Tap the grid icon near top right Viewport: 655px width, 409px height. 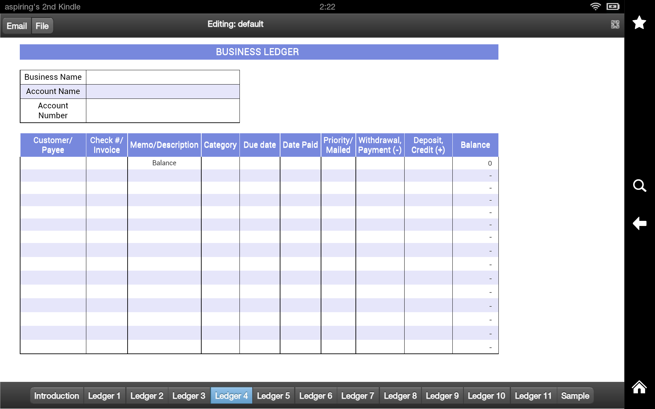pos(615,24)
